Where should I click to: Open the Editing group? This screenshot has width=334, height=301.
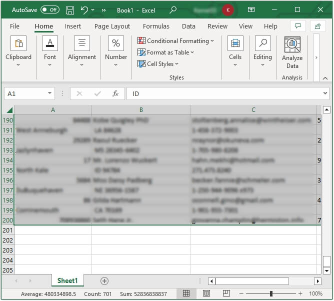click(262, 51)
